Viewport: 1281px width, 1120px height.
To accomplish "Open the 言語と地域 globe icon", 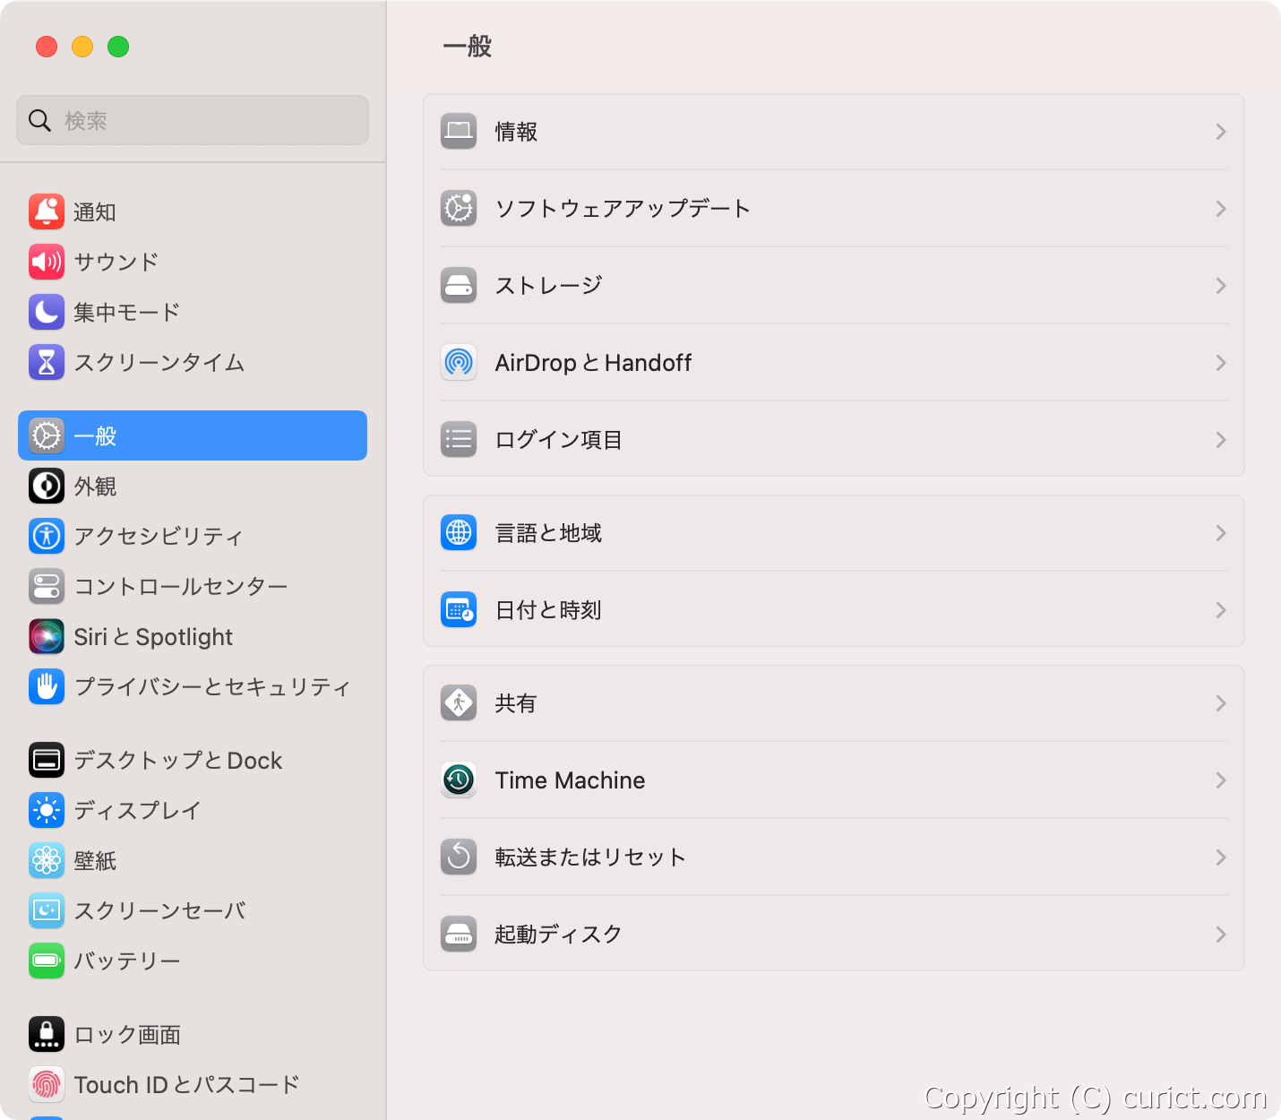I will (x=459, y=533).
